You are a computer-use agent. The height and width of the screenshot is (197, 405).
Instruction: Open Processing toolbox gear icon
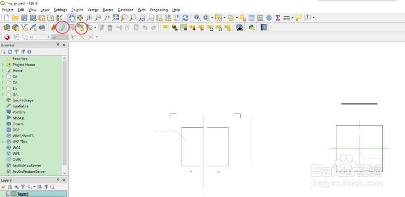(269, 17)
